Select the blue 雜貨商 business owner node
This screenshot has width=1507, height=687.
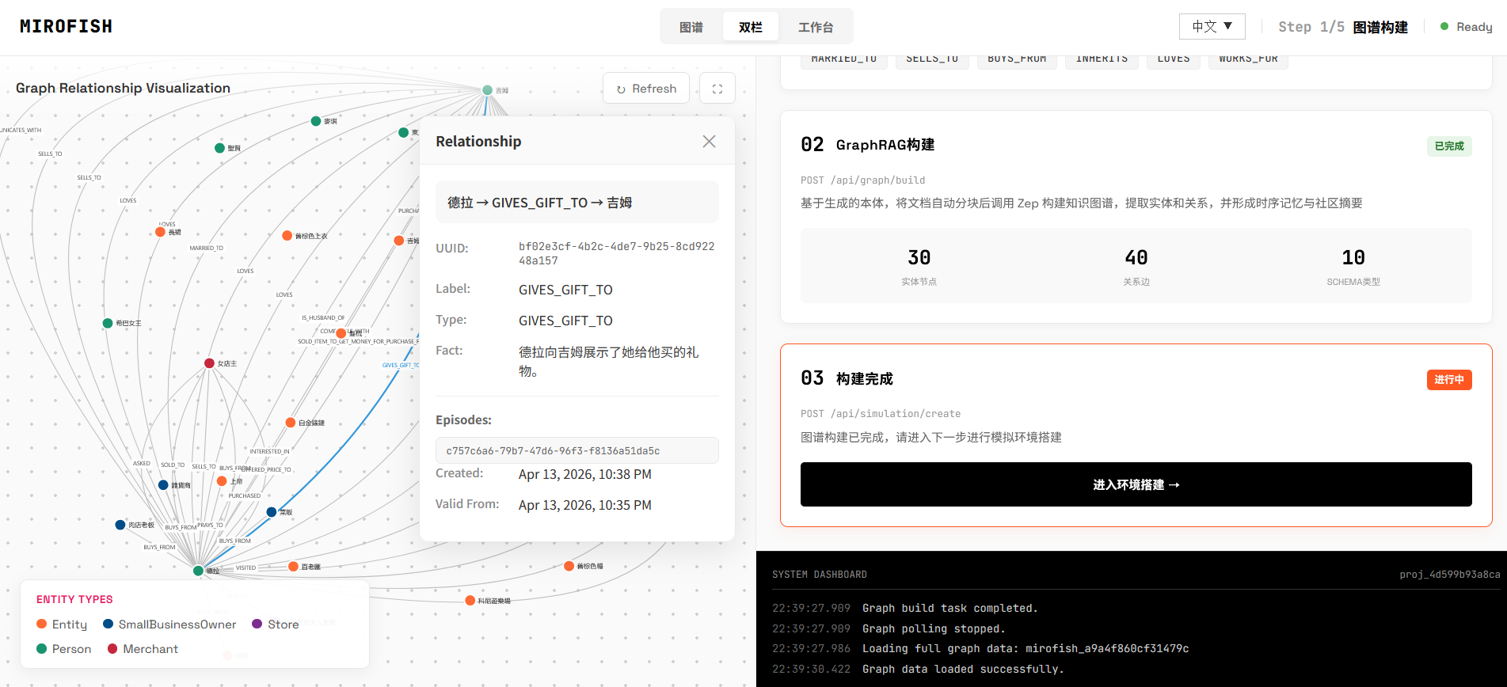click(163, 485)
